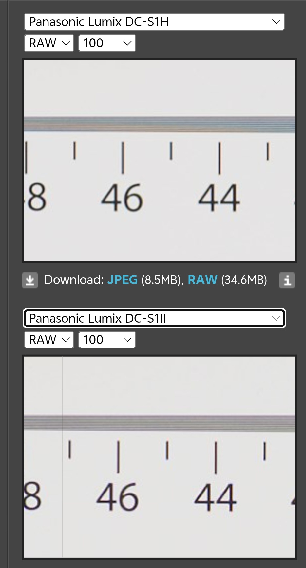306x568 pixels.
Task: Click the DC-S1II sample crop image
Action: pos(159,457)
